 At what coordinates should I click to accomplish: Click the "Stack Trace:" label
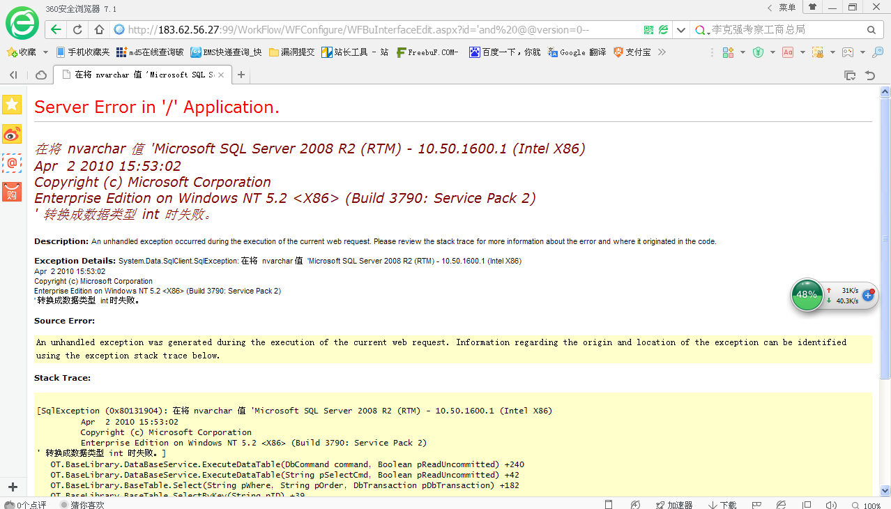tap(63, 378)
